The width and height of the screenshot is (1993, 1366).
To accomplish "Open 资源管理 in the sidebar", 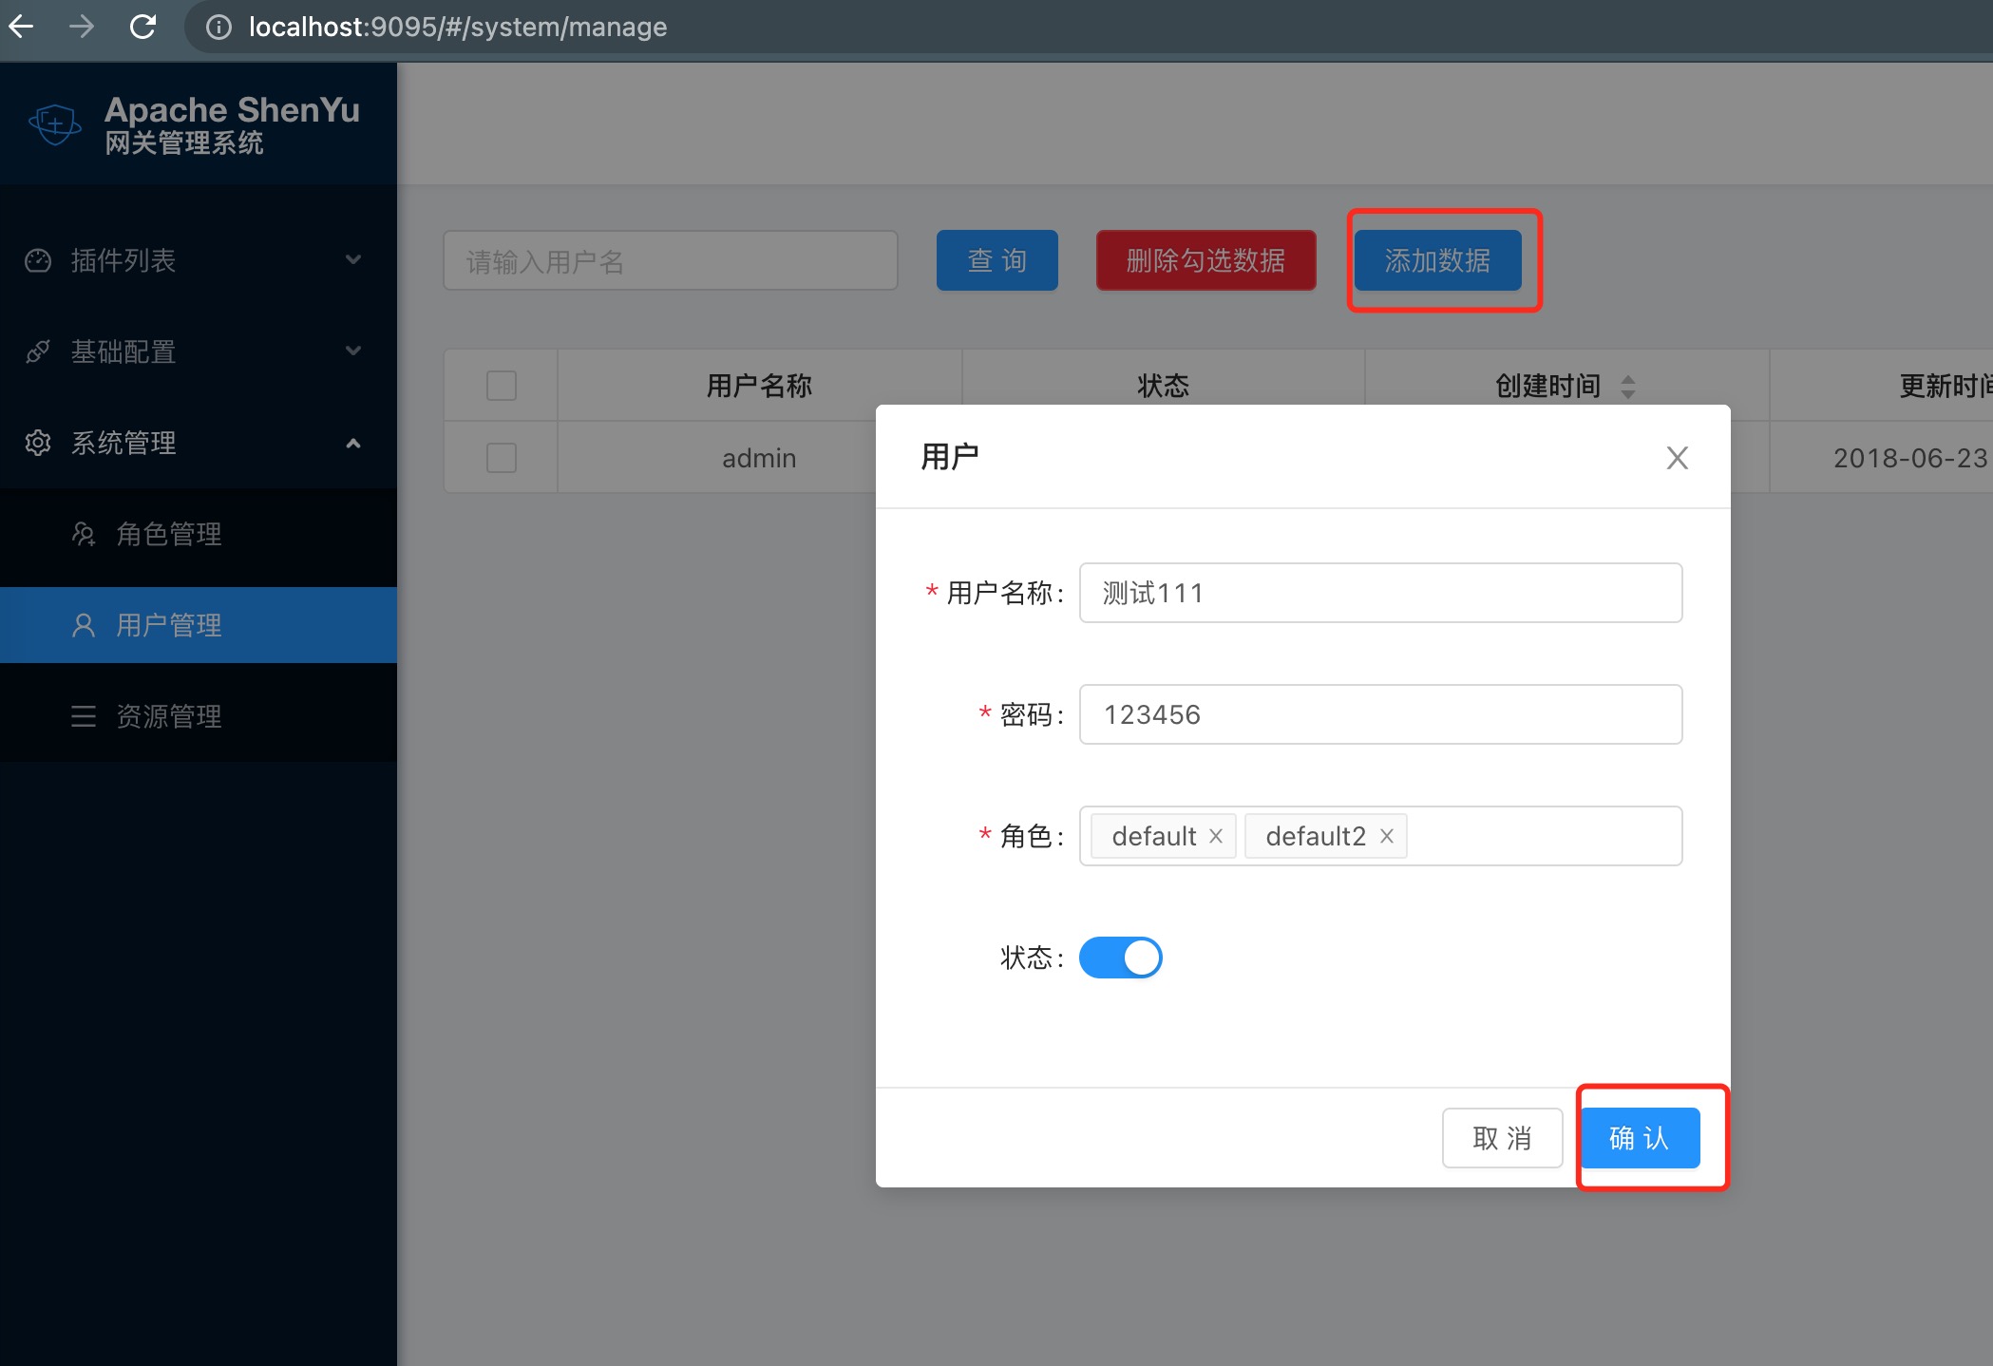I will 169,716.
